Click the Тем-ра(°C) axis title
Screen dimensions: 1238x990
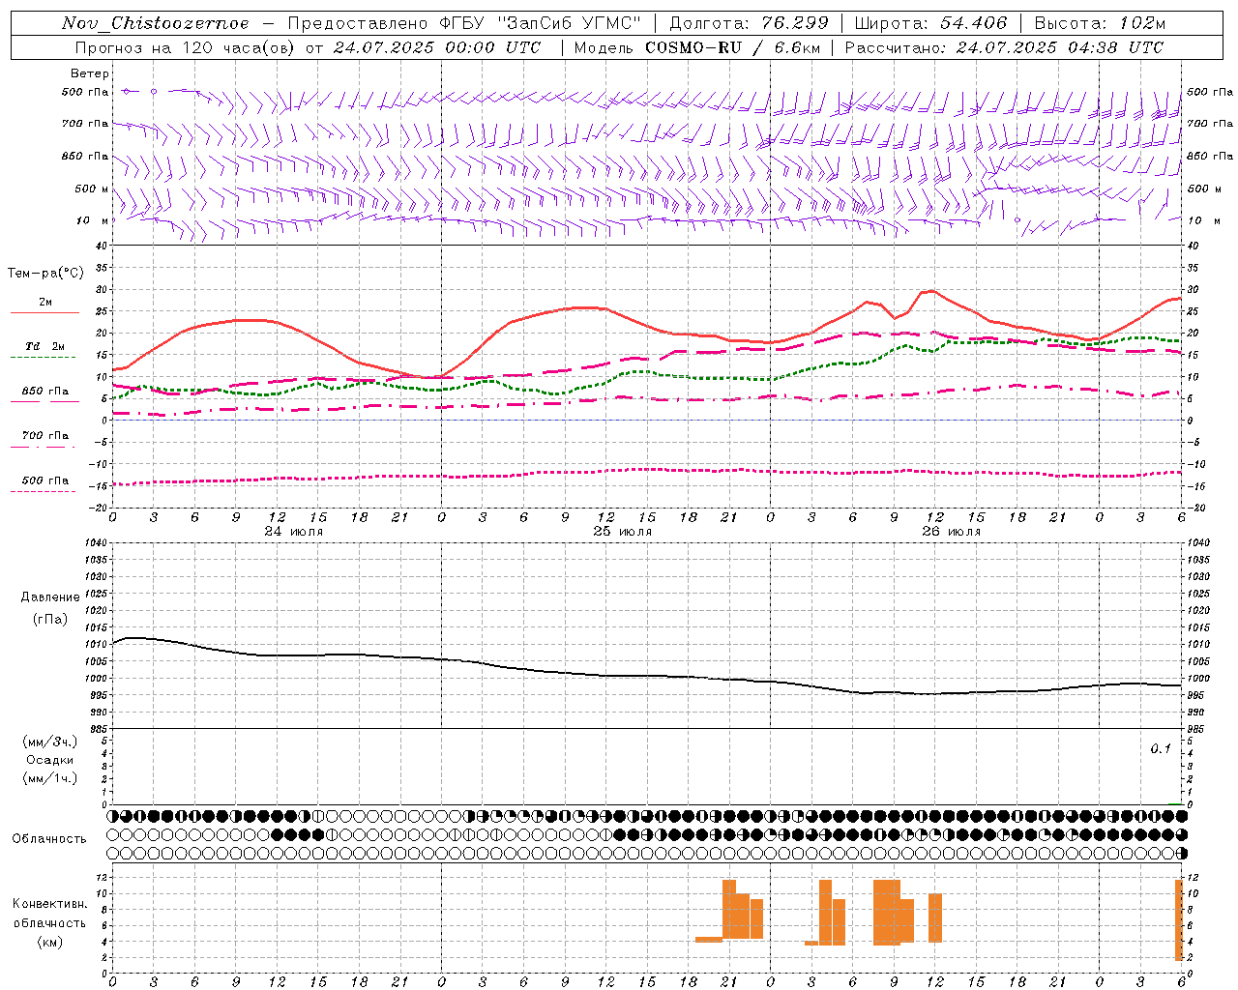point(45,274)
